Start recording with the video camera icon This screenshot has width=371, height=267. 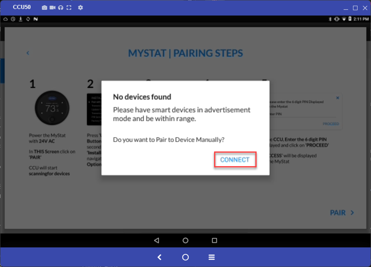pyautogui.click(x=52, y=8)
